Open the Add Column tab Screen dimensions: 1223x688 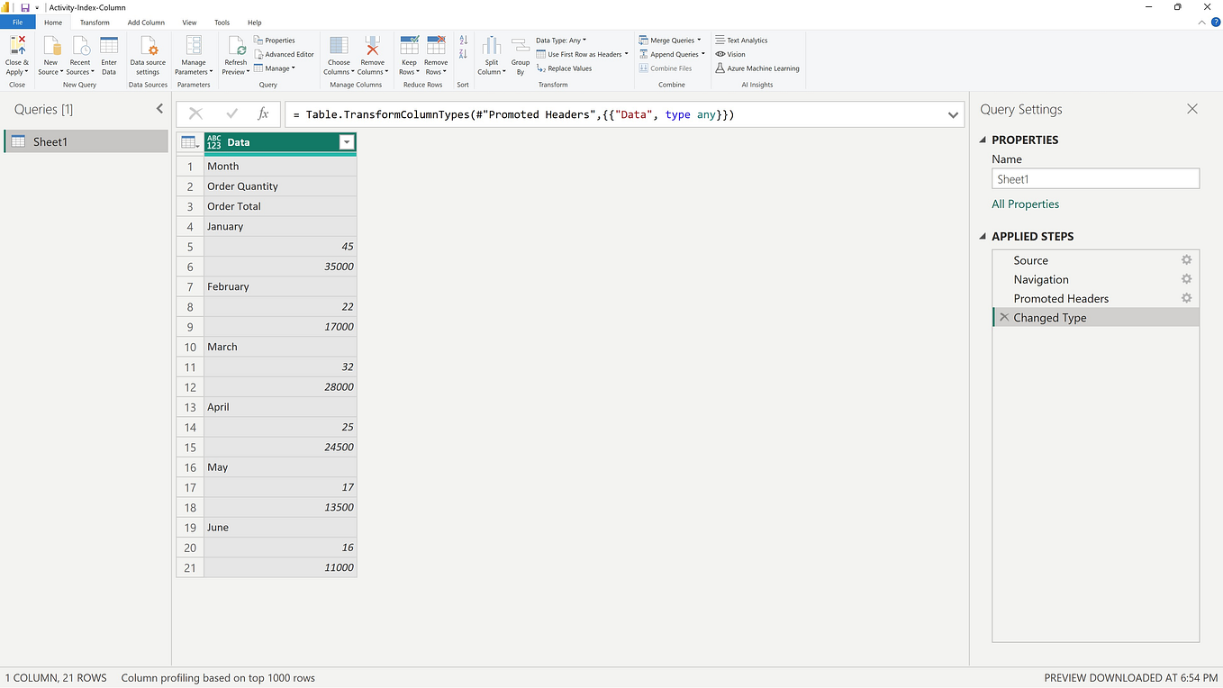146,22
